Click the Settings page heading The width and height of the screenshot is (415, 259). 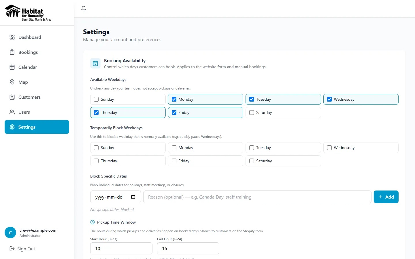click(96, 32)
